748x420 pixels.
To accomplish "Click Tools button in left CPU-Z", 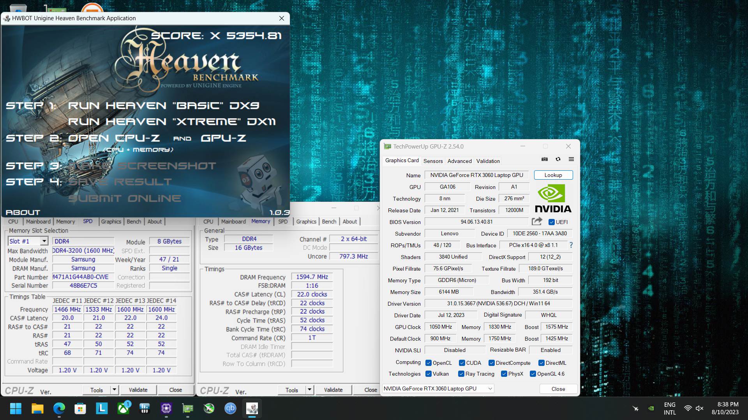I will coord(97,390).
